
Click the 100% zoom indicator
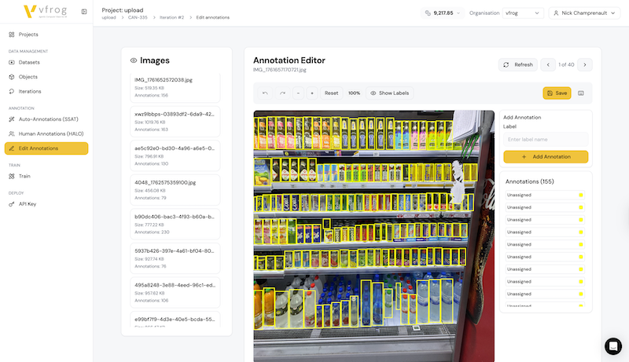(x=355, y=93)
